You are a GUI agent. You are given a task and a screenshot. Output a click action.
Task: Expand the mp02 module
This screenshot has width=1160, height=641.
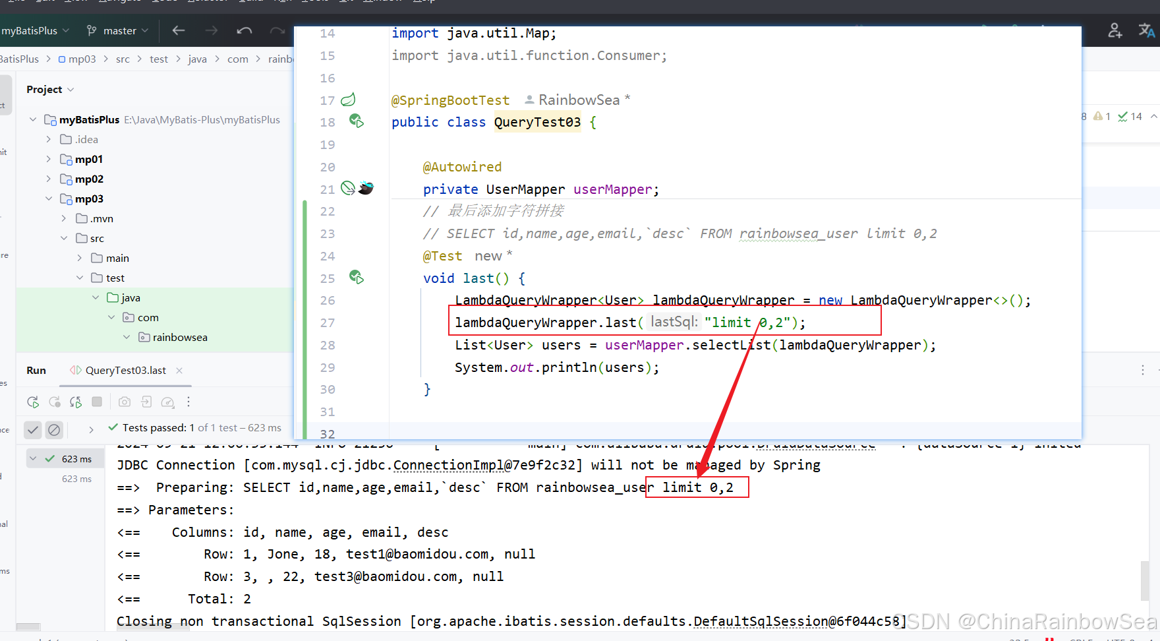49,179
